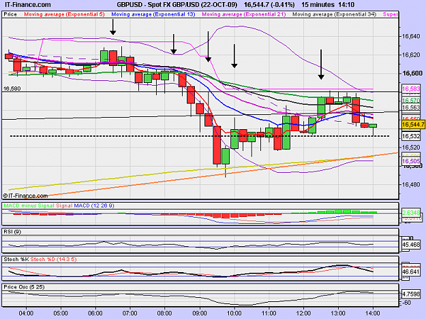Click the 06:00 time axis label

[x=95, y=314]
